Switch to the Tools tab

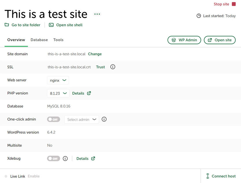pos(58,40)
